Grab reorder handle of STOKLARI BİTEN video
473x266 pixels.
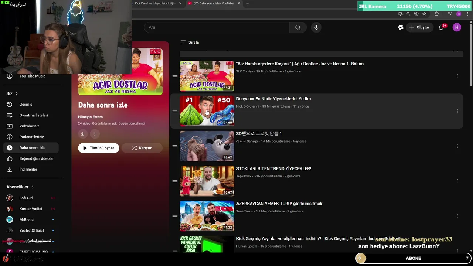(x=175, y=181)
